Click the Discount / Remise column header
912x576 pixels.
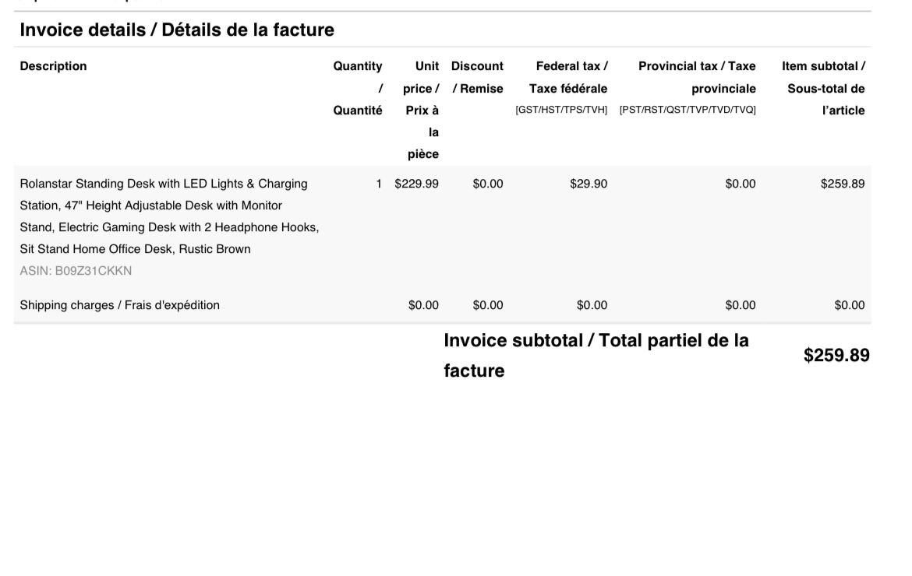click(x=477, y=77)
